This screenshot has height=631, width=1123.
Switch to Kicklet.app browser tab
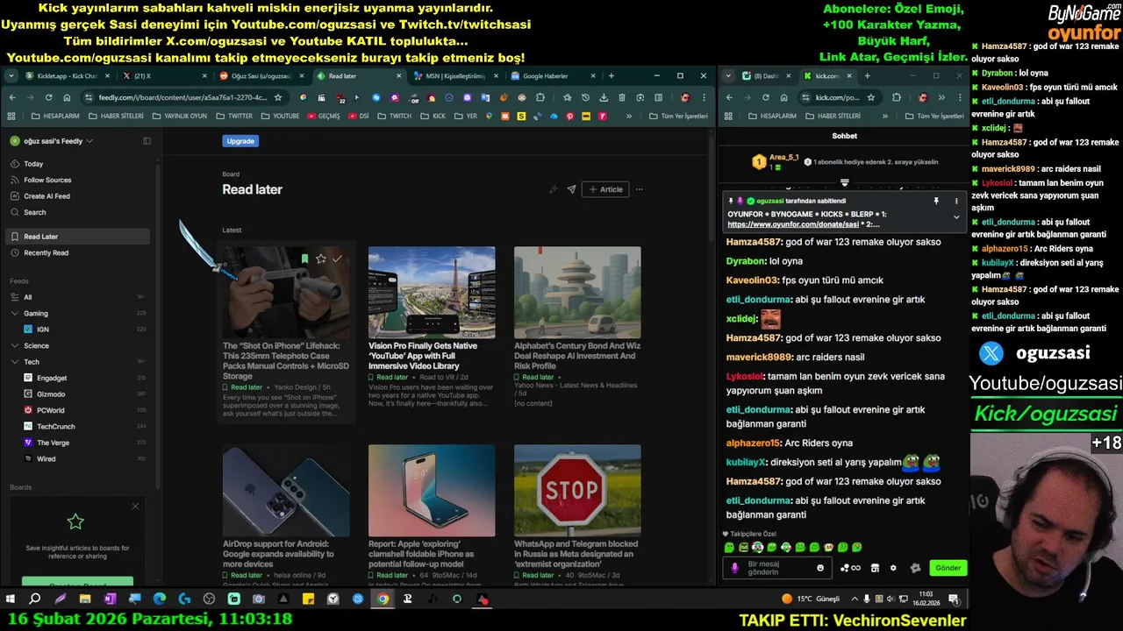(x=66, y=76)
